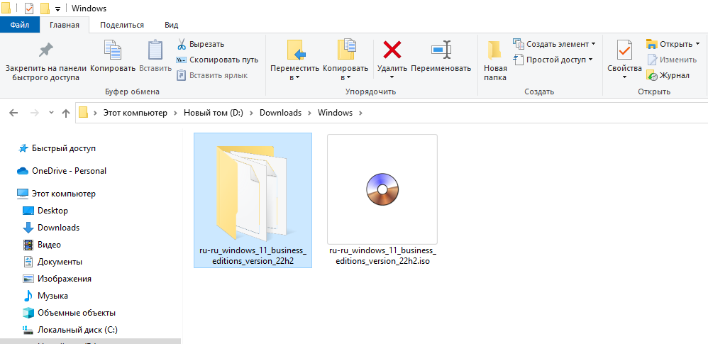The height and width of the screenshot is (344, 708).
Task: Click the Переименовать rename icon
Action: (441, 50)
